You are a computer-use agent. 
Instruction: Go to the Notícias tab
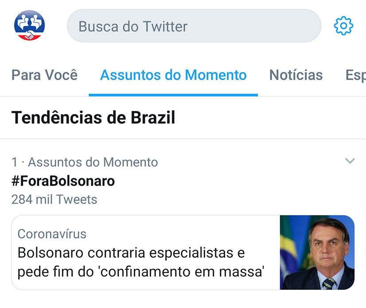[x=296, y=75]
